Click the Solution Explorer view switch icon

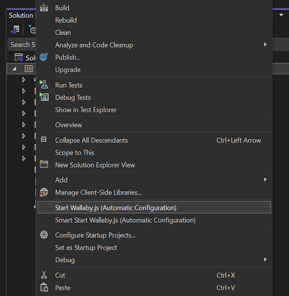click(x=15, y=30)
